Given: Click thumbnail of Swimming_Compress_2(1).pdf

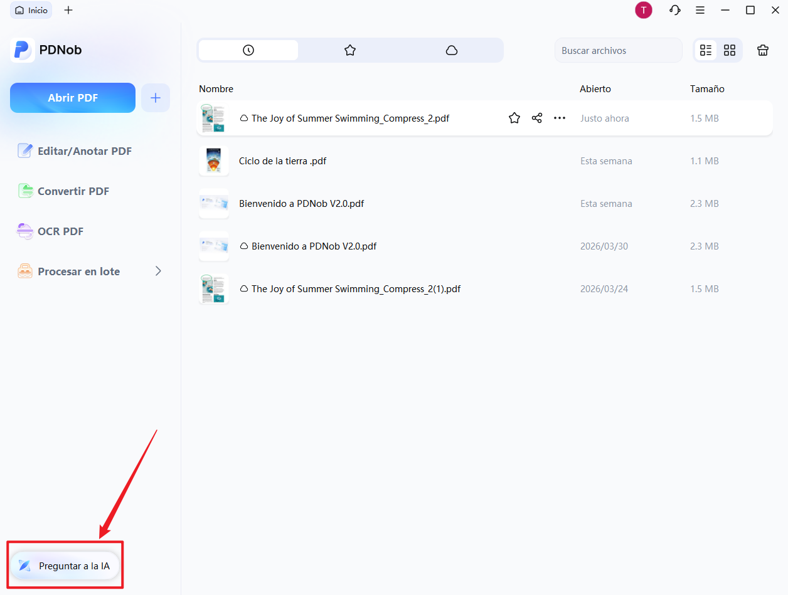Looking at the screenshot, I should pyautogui.click(x=213, y=289).
